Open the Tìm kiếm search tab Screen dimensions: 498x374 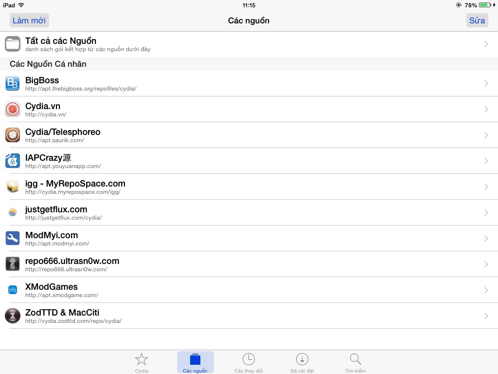tap(356, 363)
